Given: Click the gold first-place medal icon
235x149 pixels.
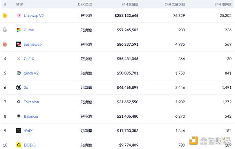Looking at the screenshot, I should tap(5, 15).
